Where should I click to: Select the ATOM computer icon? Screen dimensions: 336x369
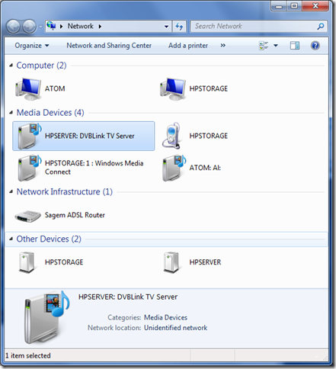point(28,88)
